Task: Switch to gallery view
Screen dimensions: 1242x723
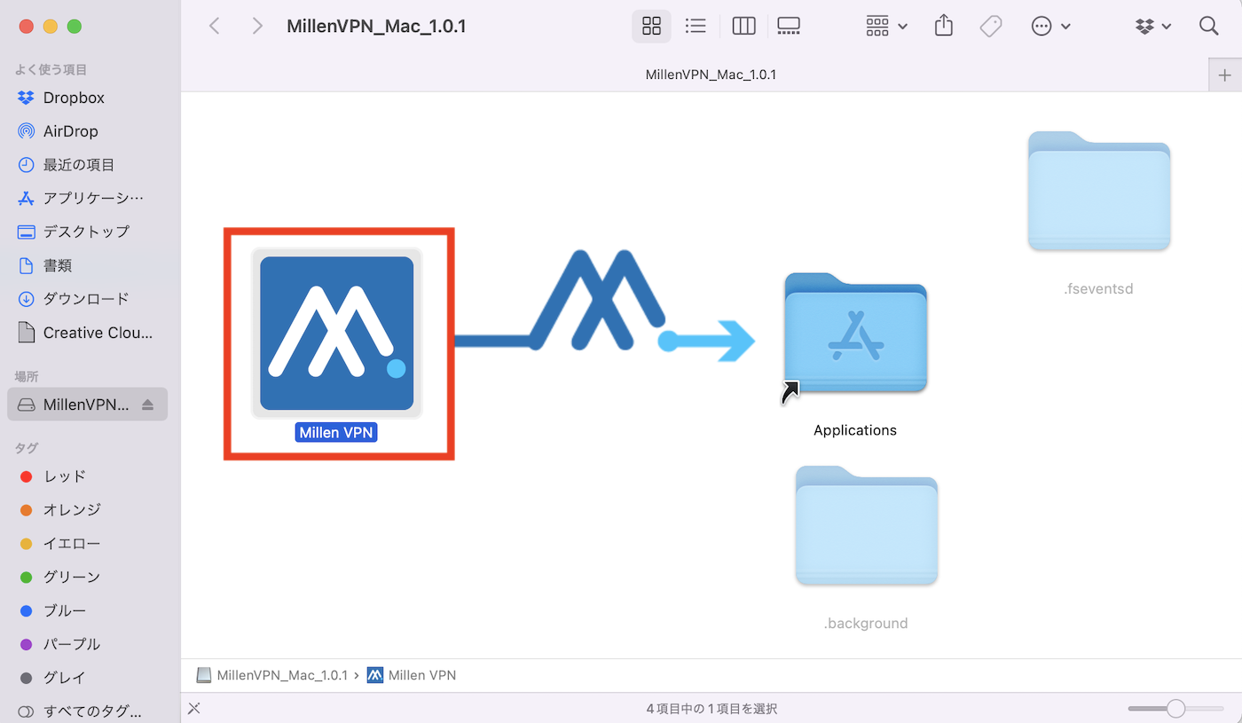Action: click(789, 27)
